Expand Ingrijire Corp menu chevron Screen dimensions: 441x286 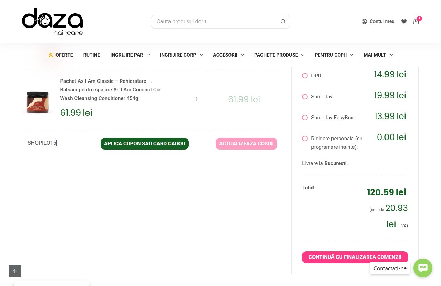point(201,55)
